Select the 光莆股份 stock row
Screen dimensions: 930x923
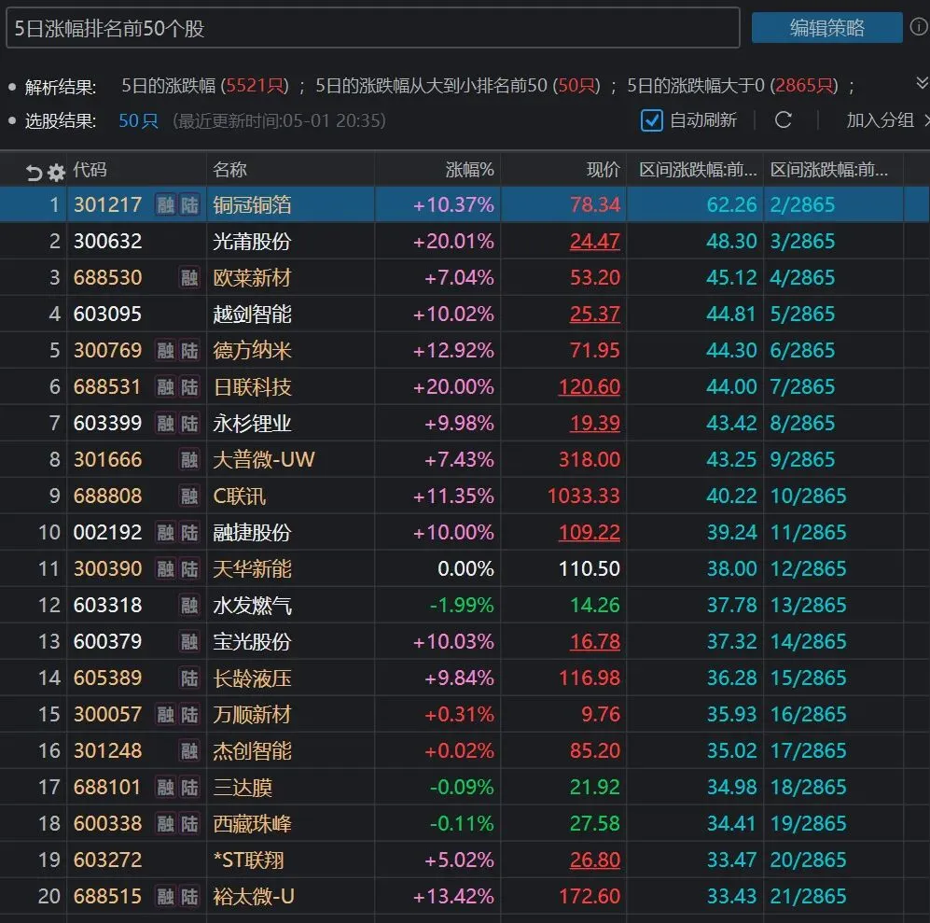[465, 241]
